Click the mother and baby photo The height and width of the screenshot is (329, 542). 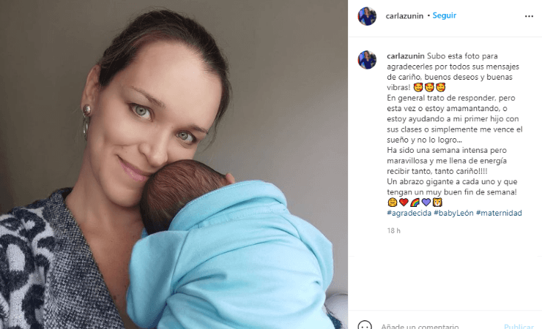[x=174, y=164]
